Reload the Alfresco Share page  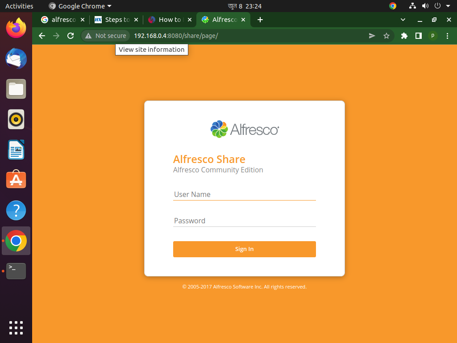(71, 36)
